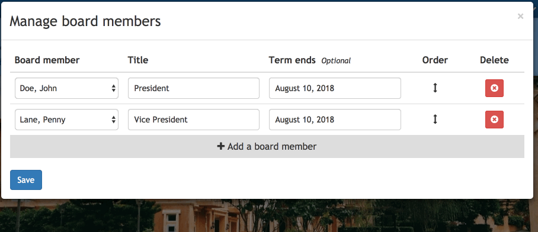Open the Lane, Penny member dropdown

click(66, 120)
